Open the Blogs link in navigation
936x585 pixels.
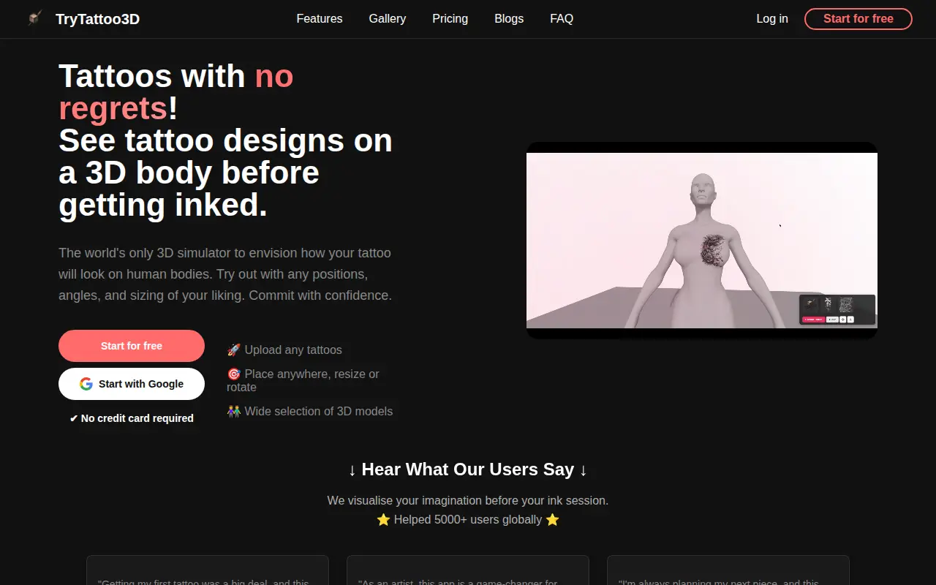pyautogui.click(x=509, y=18)
